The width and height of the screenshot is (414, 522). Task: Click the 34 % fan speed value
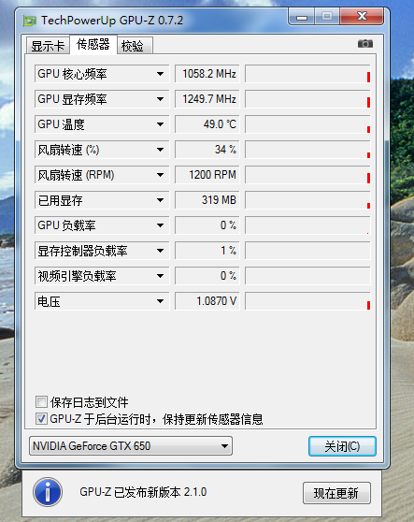(x=207, y=150)
